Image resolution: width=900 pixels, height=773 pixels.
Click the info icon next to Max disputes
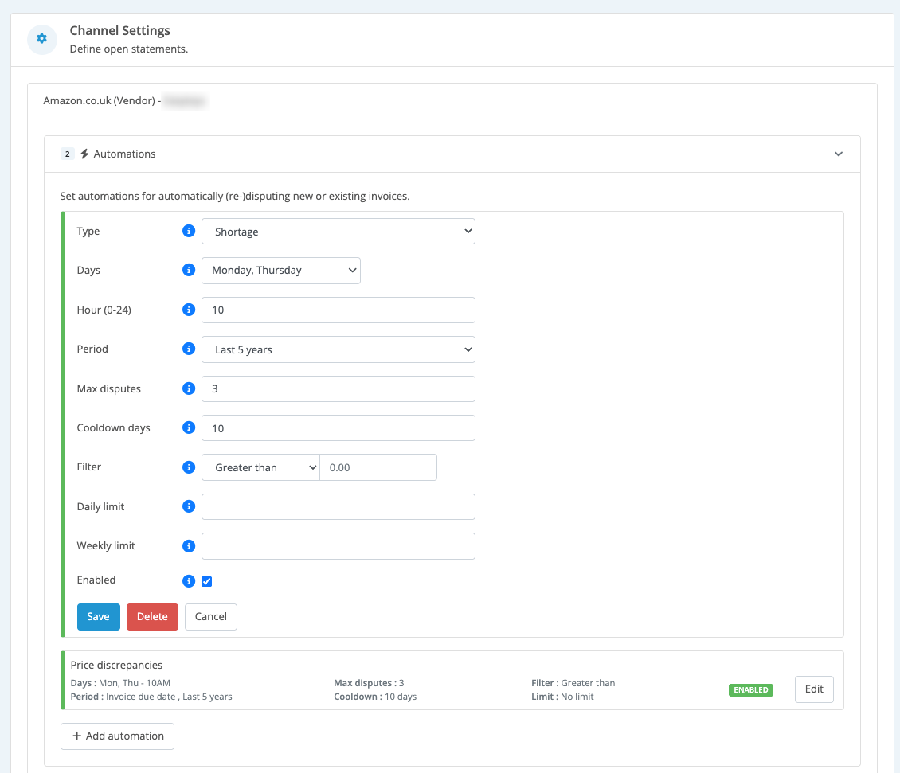189,388
